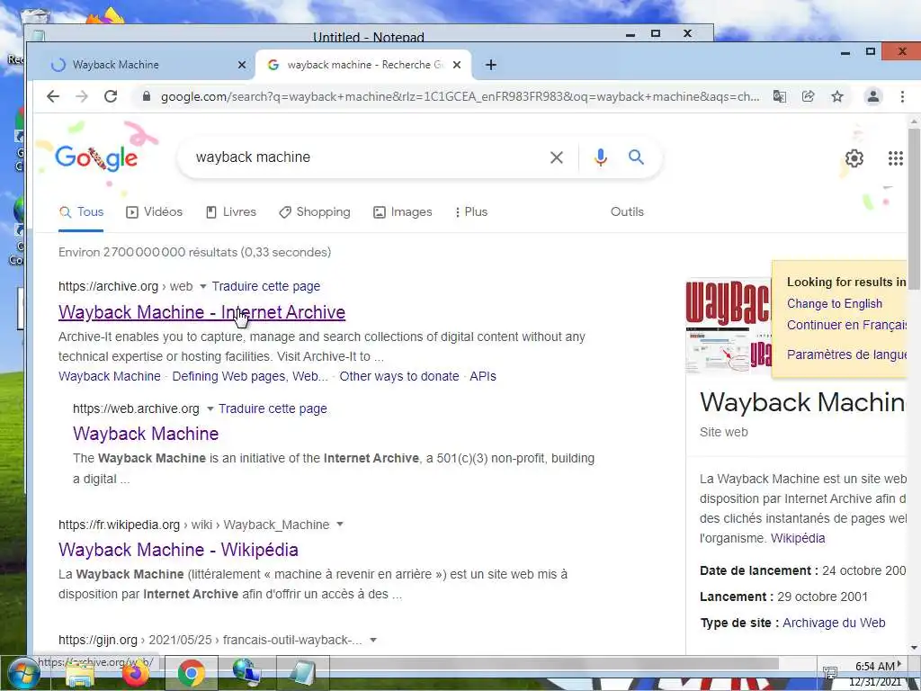Open the Chrome three-dot menu

902,96
